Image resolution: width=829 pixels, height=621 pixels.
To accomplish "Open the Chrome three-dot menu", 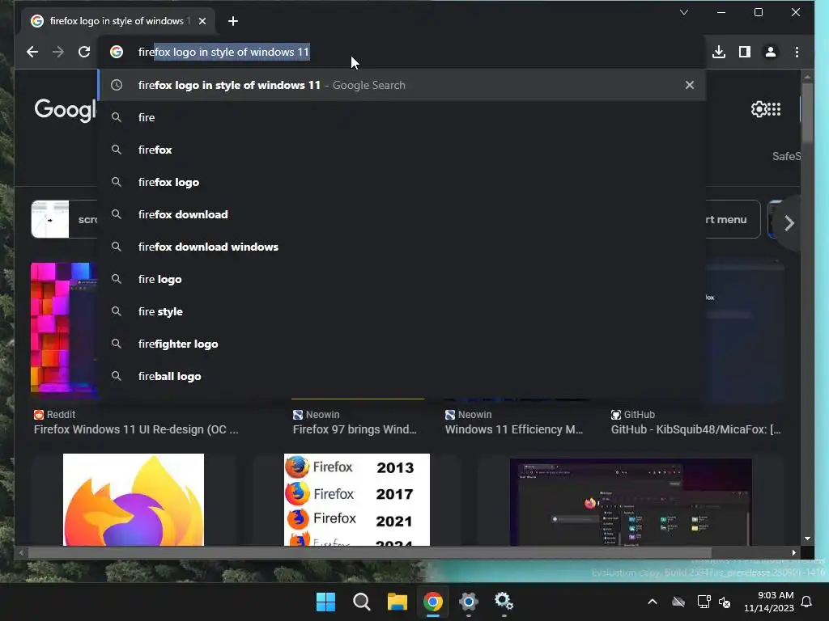I will click(x=797, y=52).
